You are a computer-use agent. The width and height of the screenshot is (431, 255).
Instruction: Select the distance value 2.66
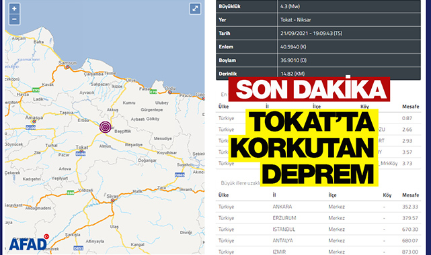(x=407, y=130)
